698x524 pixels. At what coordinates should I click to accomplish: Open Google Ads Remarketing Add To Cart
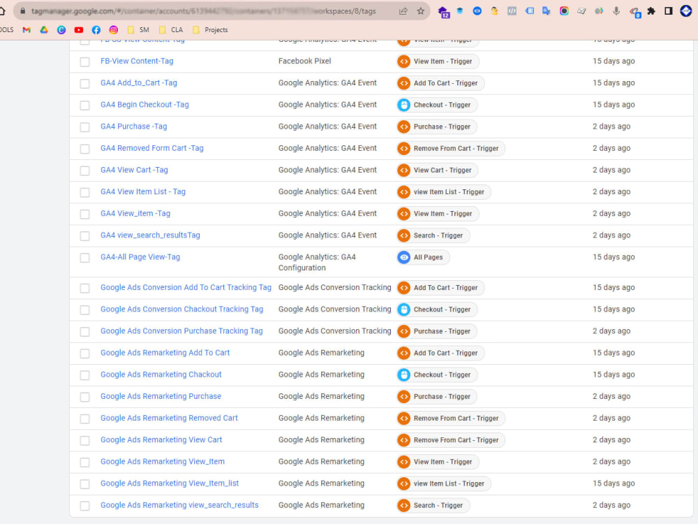point(165,352)
